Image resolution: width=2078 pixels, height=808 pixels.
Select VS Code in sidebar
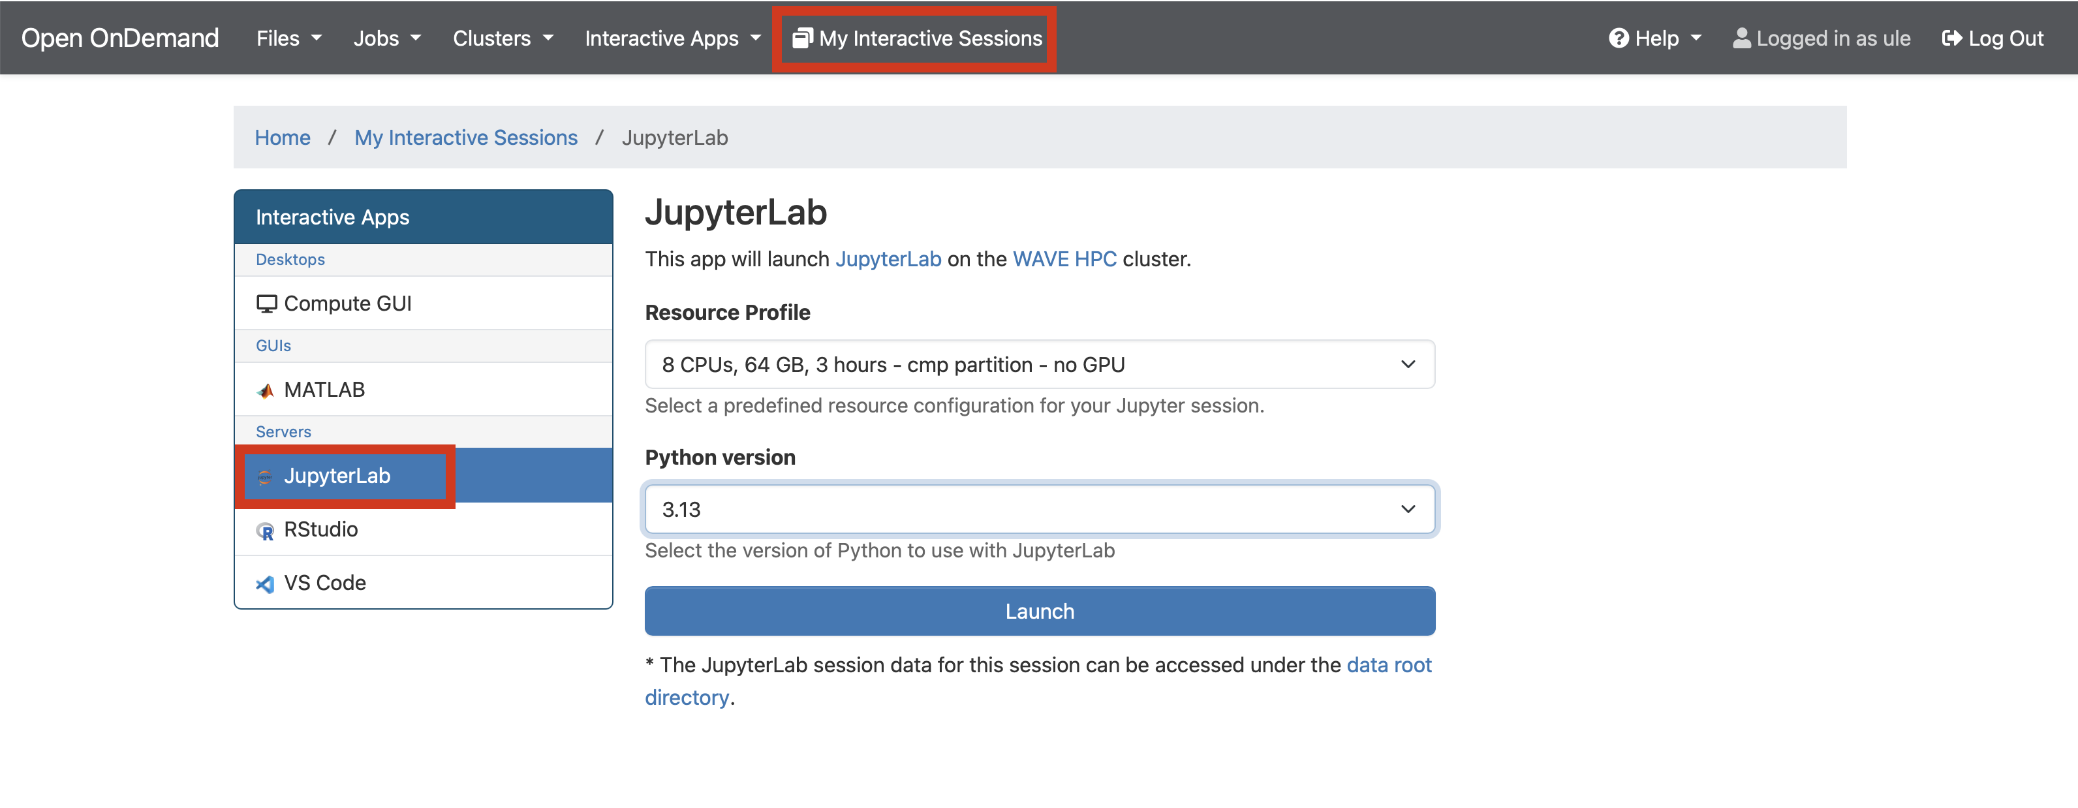pos(423,582)
